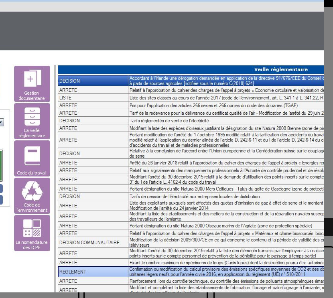Open the Gestion documentaire tile

coord(32,84)
